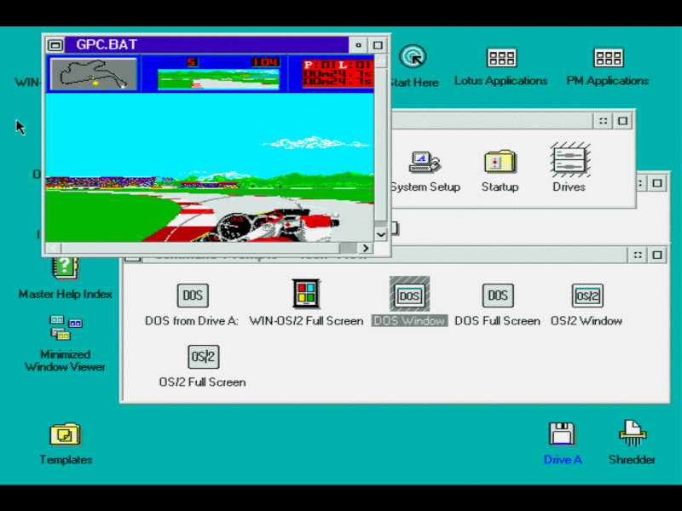Viewport: 682px width, 511px height.
Task: Click the rear-view mirror display in game
Action: pos(218,79)
